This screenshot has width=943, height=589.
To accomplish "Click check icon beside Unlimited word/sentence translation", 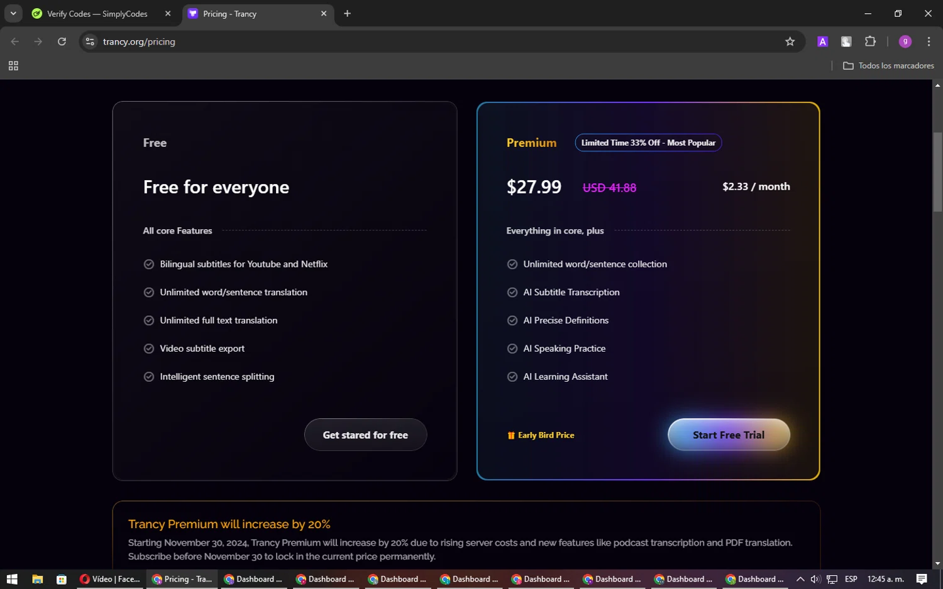I will [149, 293].
